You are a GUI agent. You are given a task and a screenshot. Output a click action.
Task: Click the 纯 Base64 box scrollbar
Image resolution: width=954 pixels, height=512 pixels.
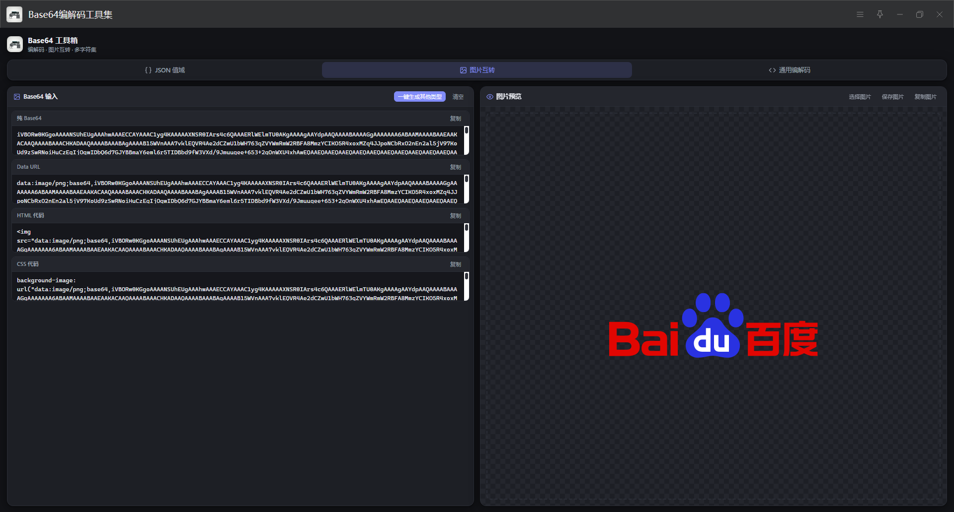pyautogui.click(x=467, y=140)
